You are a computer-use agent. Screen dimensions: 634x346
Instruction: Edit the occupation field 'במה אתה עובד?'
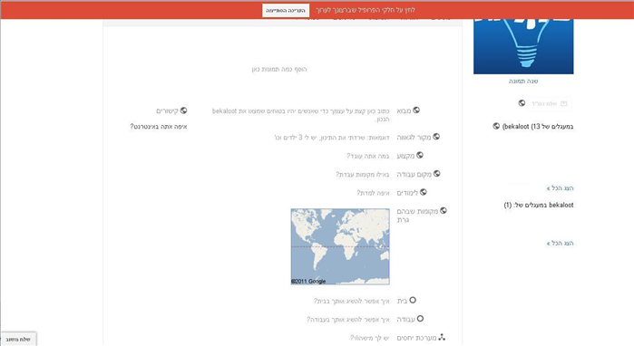(x=368, y=156)
